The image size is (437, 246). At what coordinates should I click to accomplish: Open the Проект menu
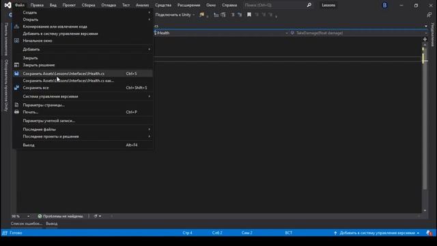[69, 5]
